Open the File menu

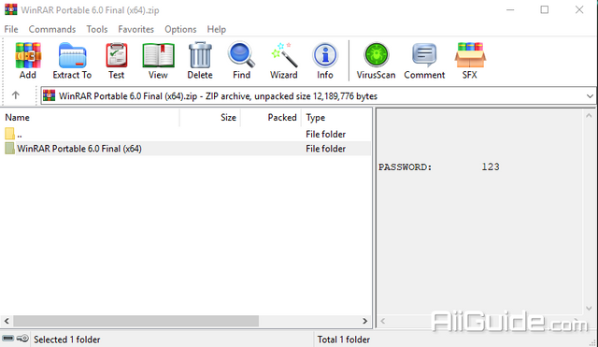pos(11,29)
